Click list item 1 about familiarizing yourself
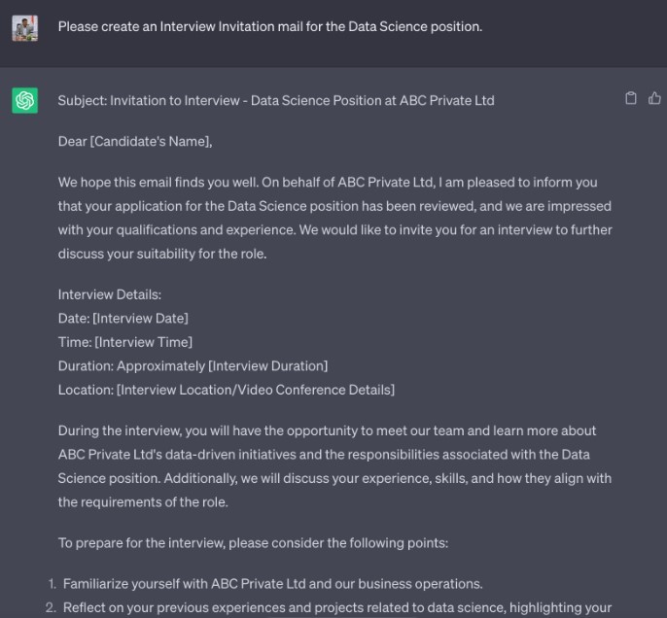 click(x=272, y=584)
